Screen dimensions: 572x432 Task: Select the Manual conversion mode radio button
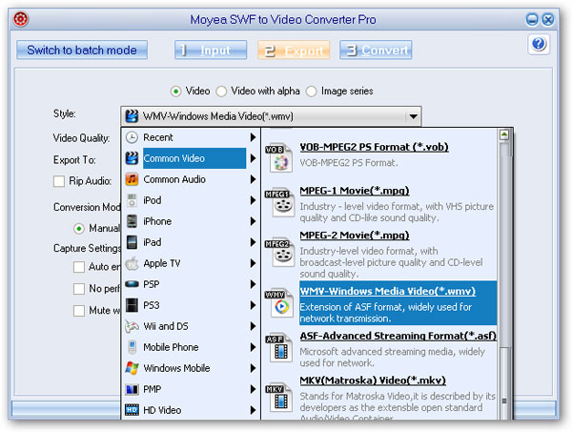tap(79, 229)
